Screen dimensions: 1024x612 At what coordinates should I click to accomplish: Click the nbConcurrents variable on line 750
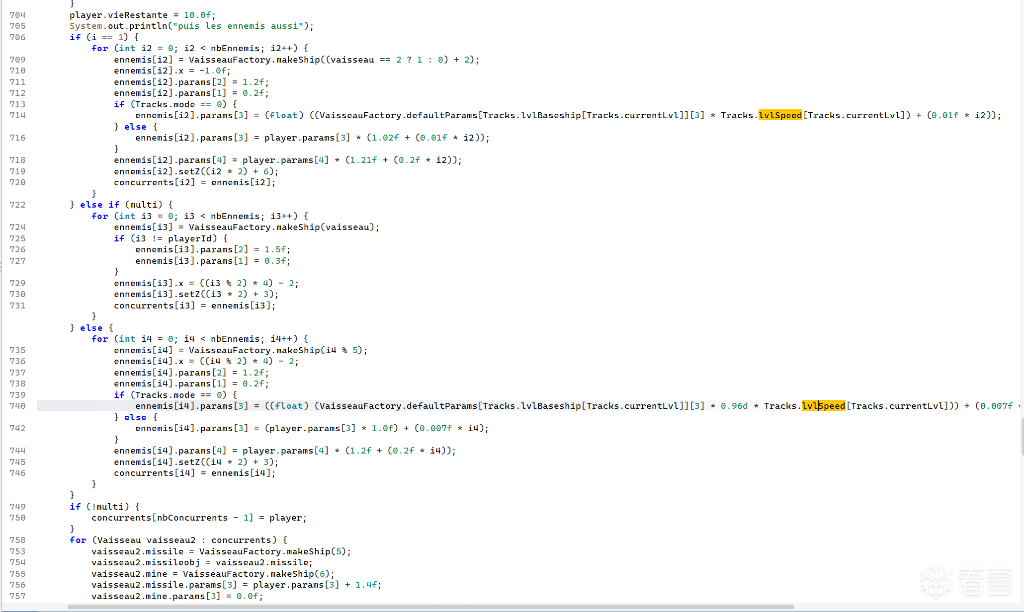click(x=192, y=518)
